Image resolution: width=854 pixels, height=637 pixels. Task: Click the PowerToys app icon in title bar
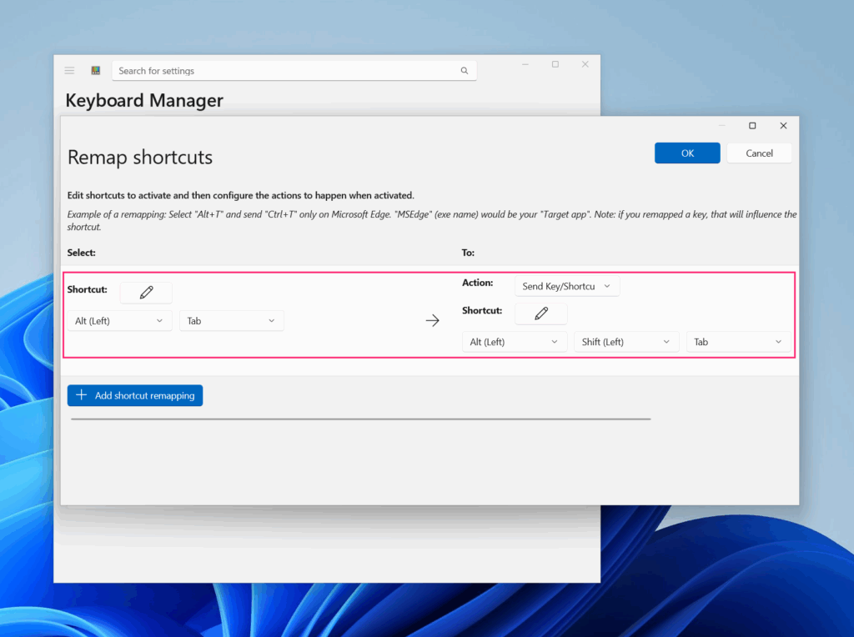(96, 70)
